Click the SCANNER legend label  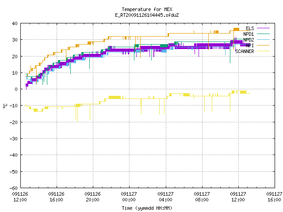[245, 51]
